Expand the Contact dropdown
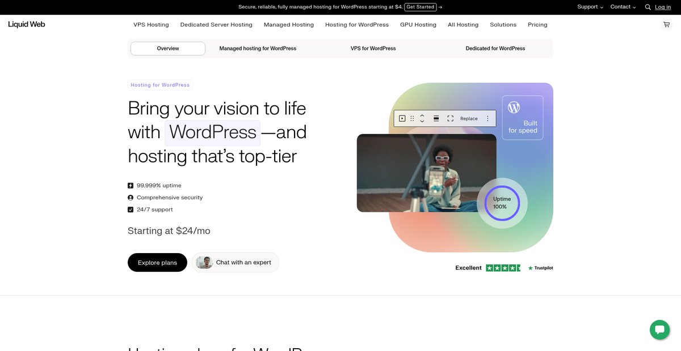Viewport: 681px width, 351px height. pos(623,7)
